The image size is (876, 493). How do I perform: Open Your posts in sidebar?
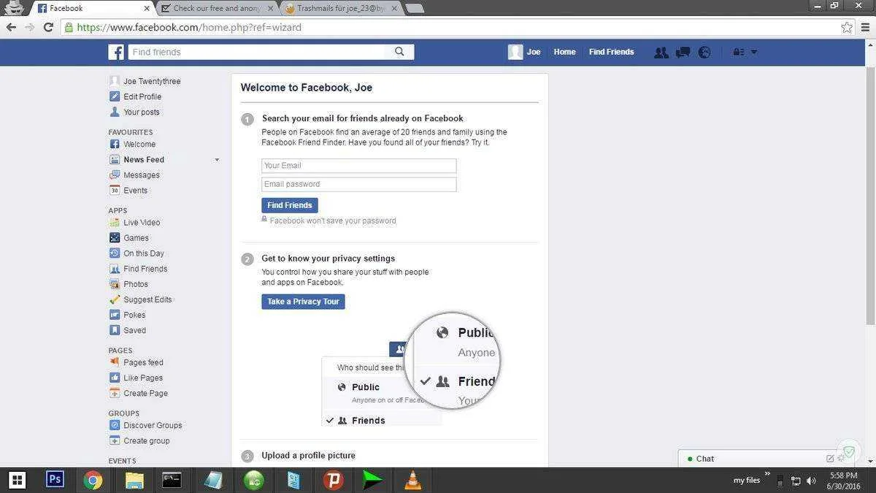tap(142, 112)
